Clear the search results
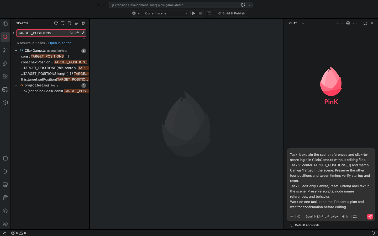This screenshot has height=236, width=378. [x=63, y=23]
